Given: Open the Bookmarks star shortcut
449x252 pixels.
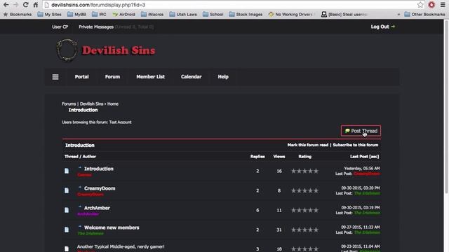Looking at the screenshot, I should [x=18, y=14].
